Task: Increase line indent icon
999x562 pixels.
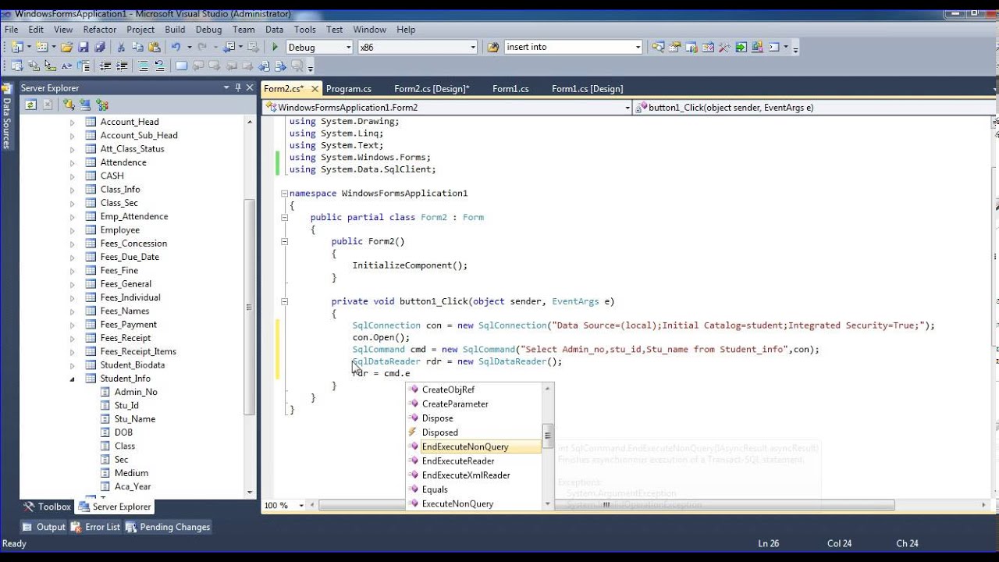Action: coord(122,66)
